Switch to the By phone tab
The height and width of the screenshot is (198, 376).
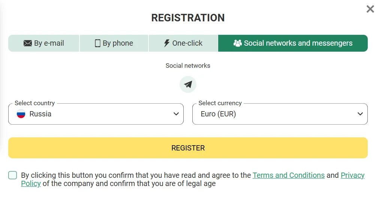tap(114, 43)
